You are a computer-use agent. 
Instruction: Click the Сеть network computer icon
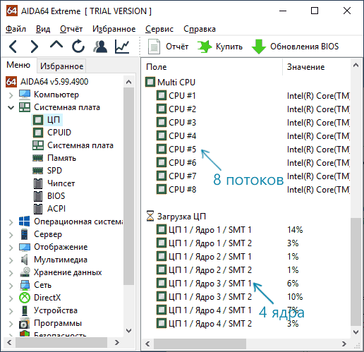(x=25, y=285)
